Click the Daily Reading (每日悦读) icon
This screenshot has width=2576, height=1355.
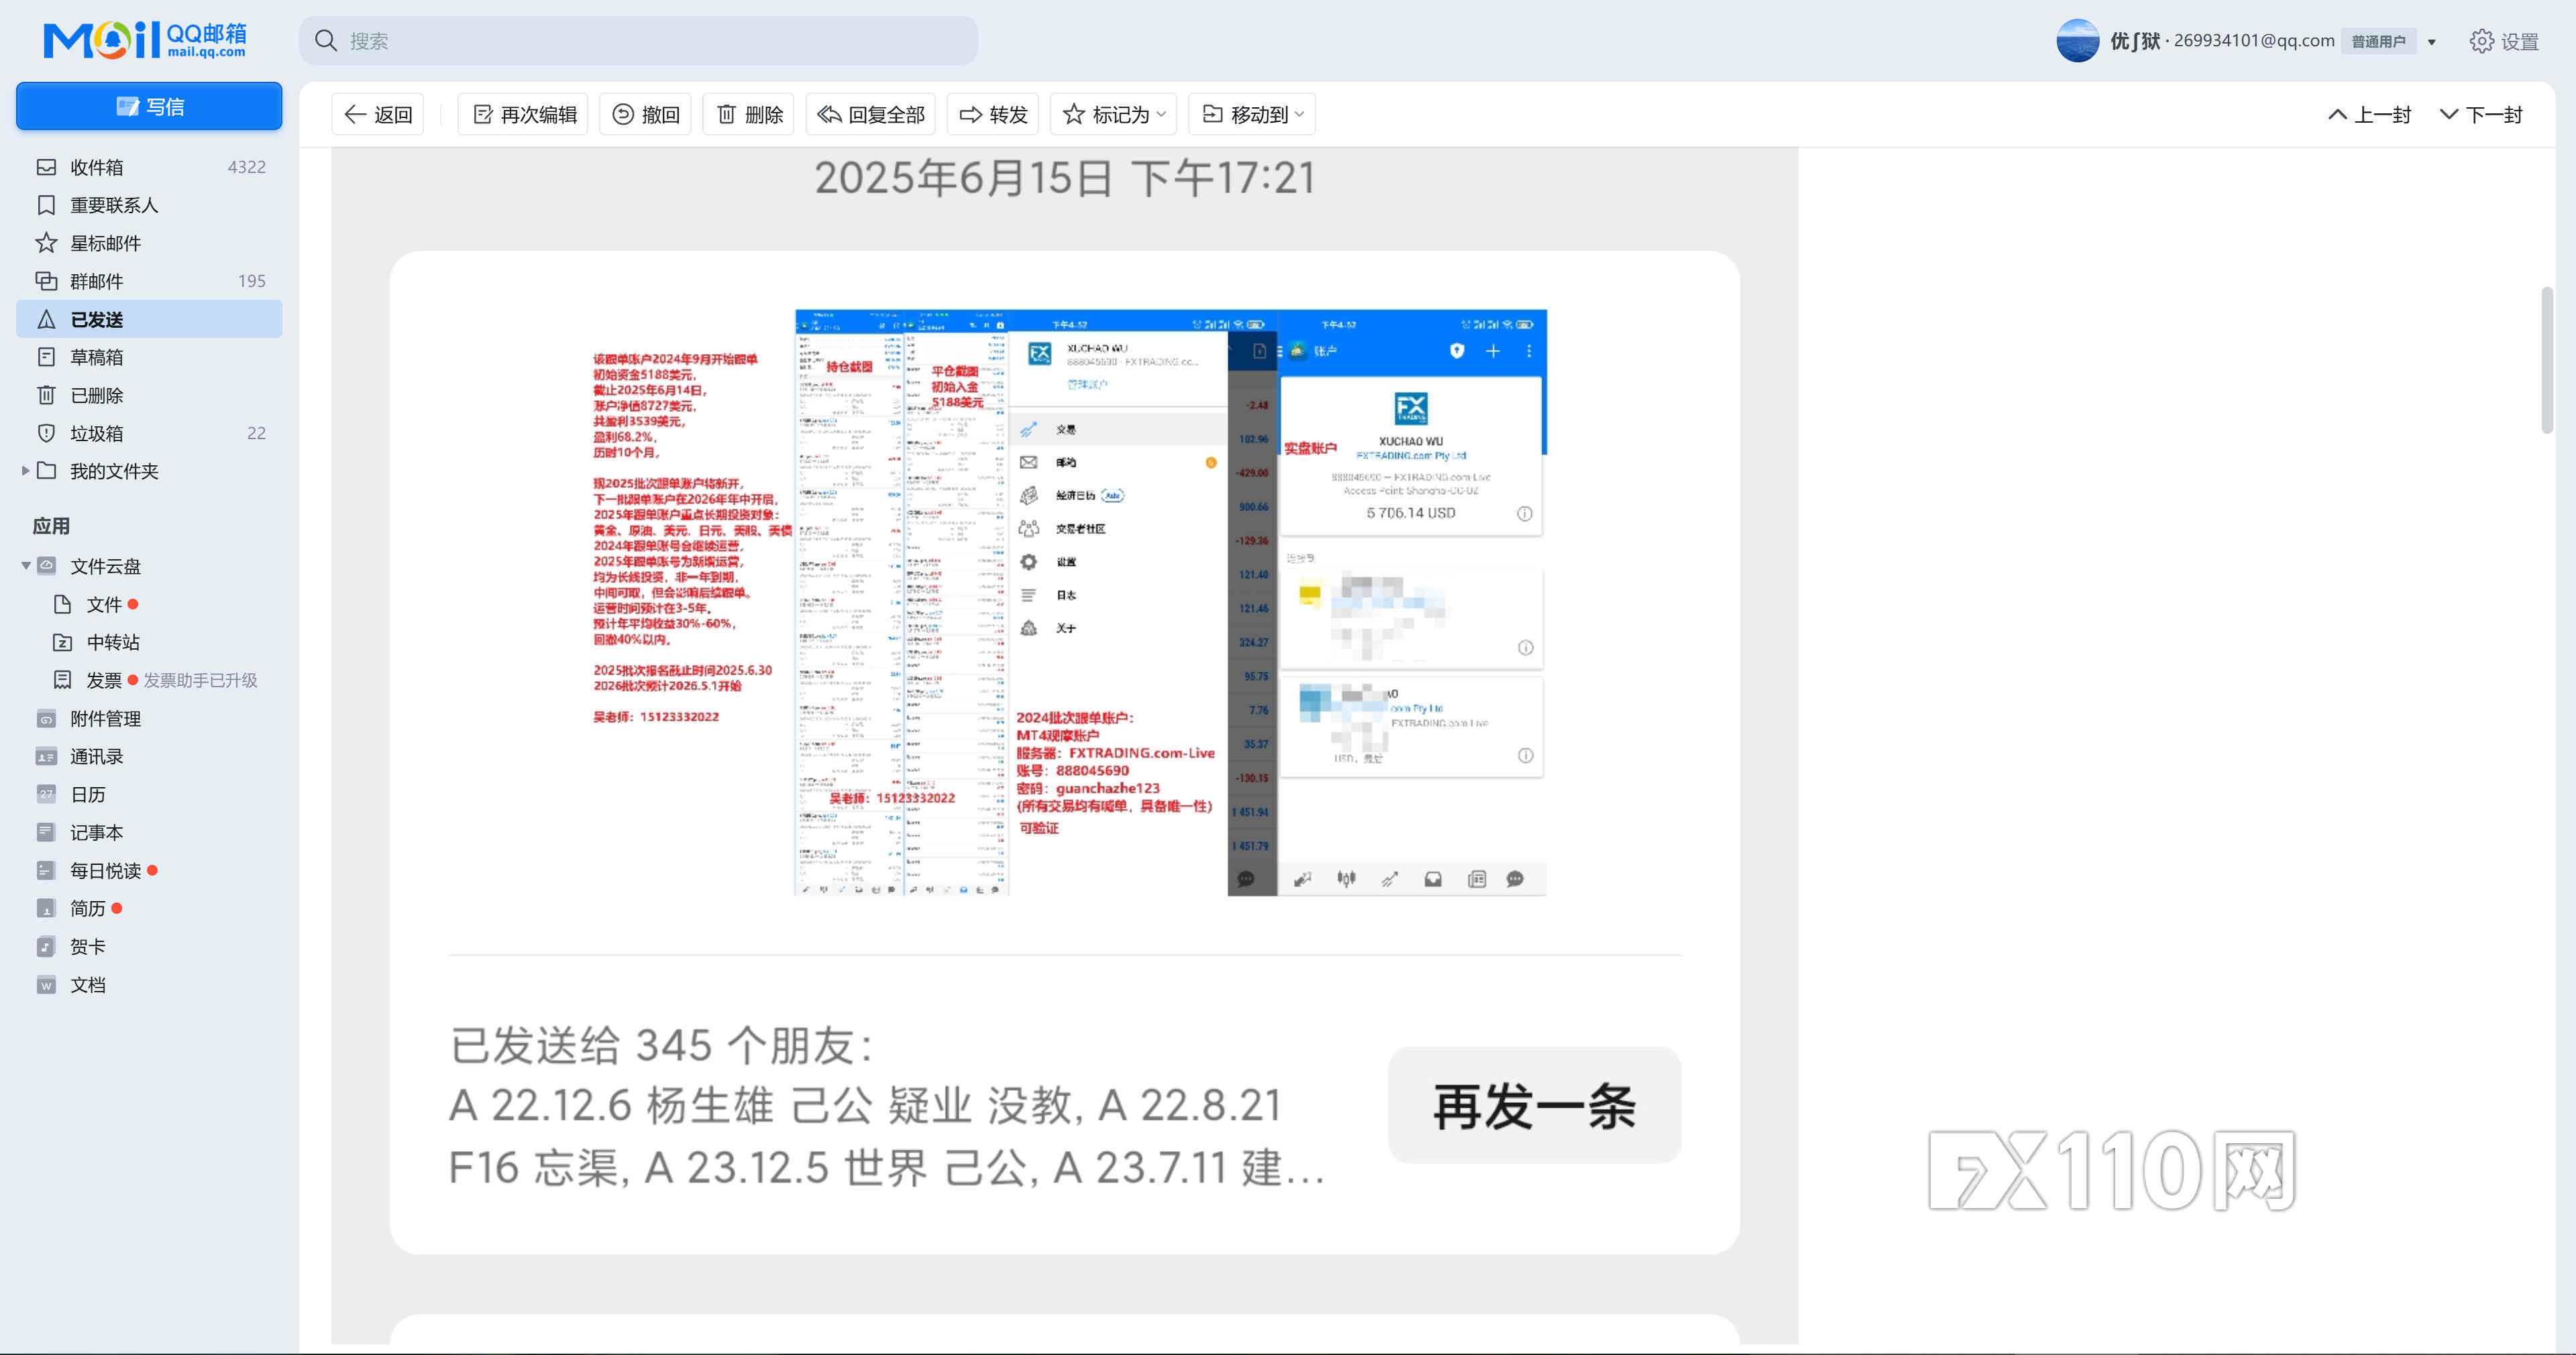click(x=46, y=870)
